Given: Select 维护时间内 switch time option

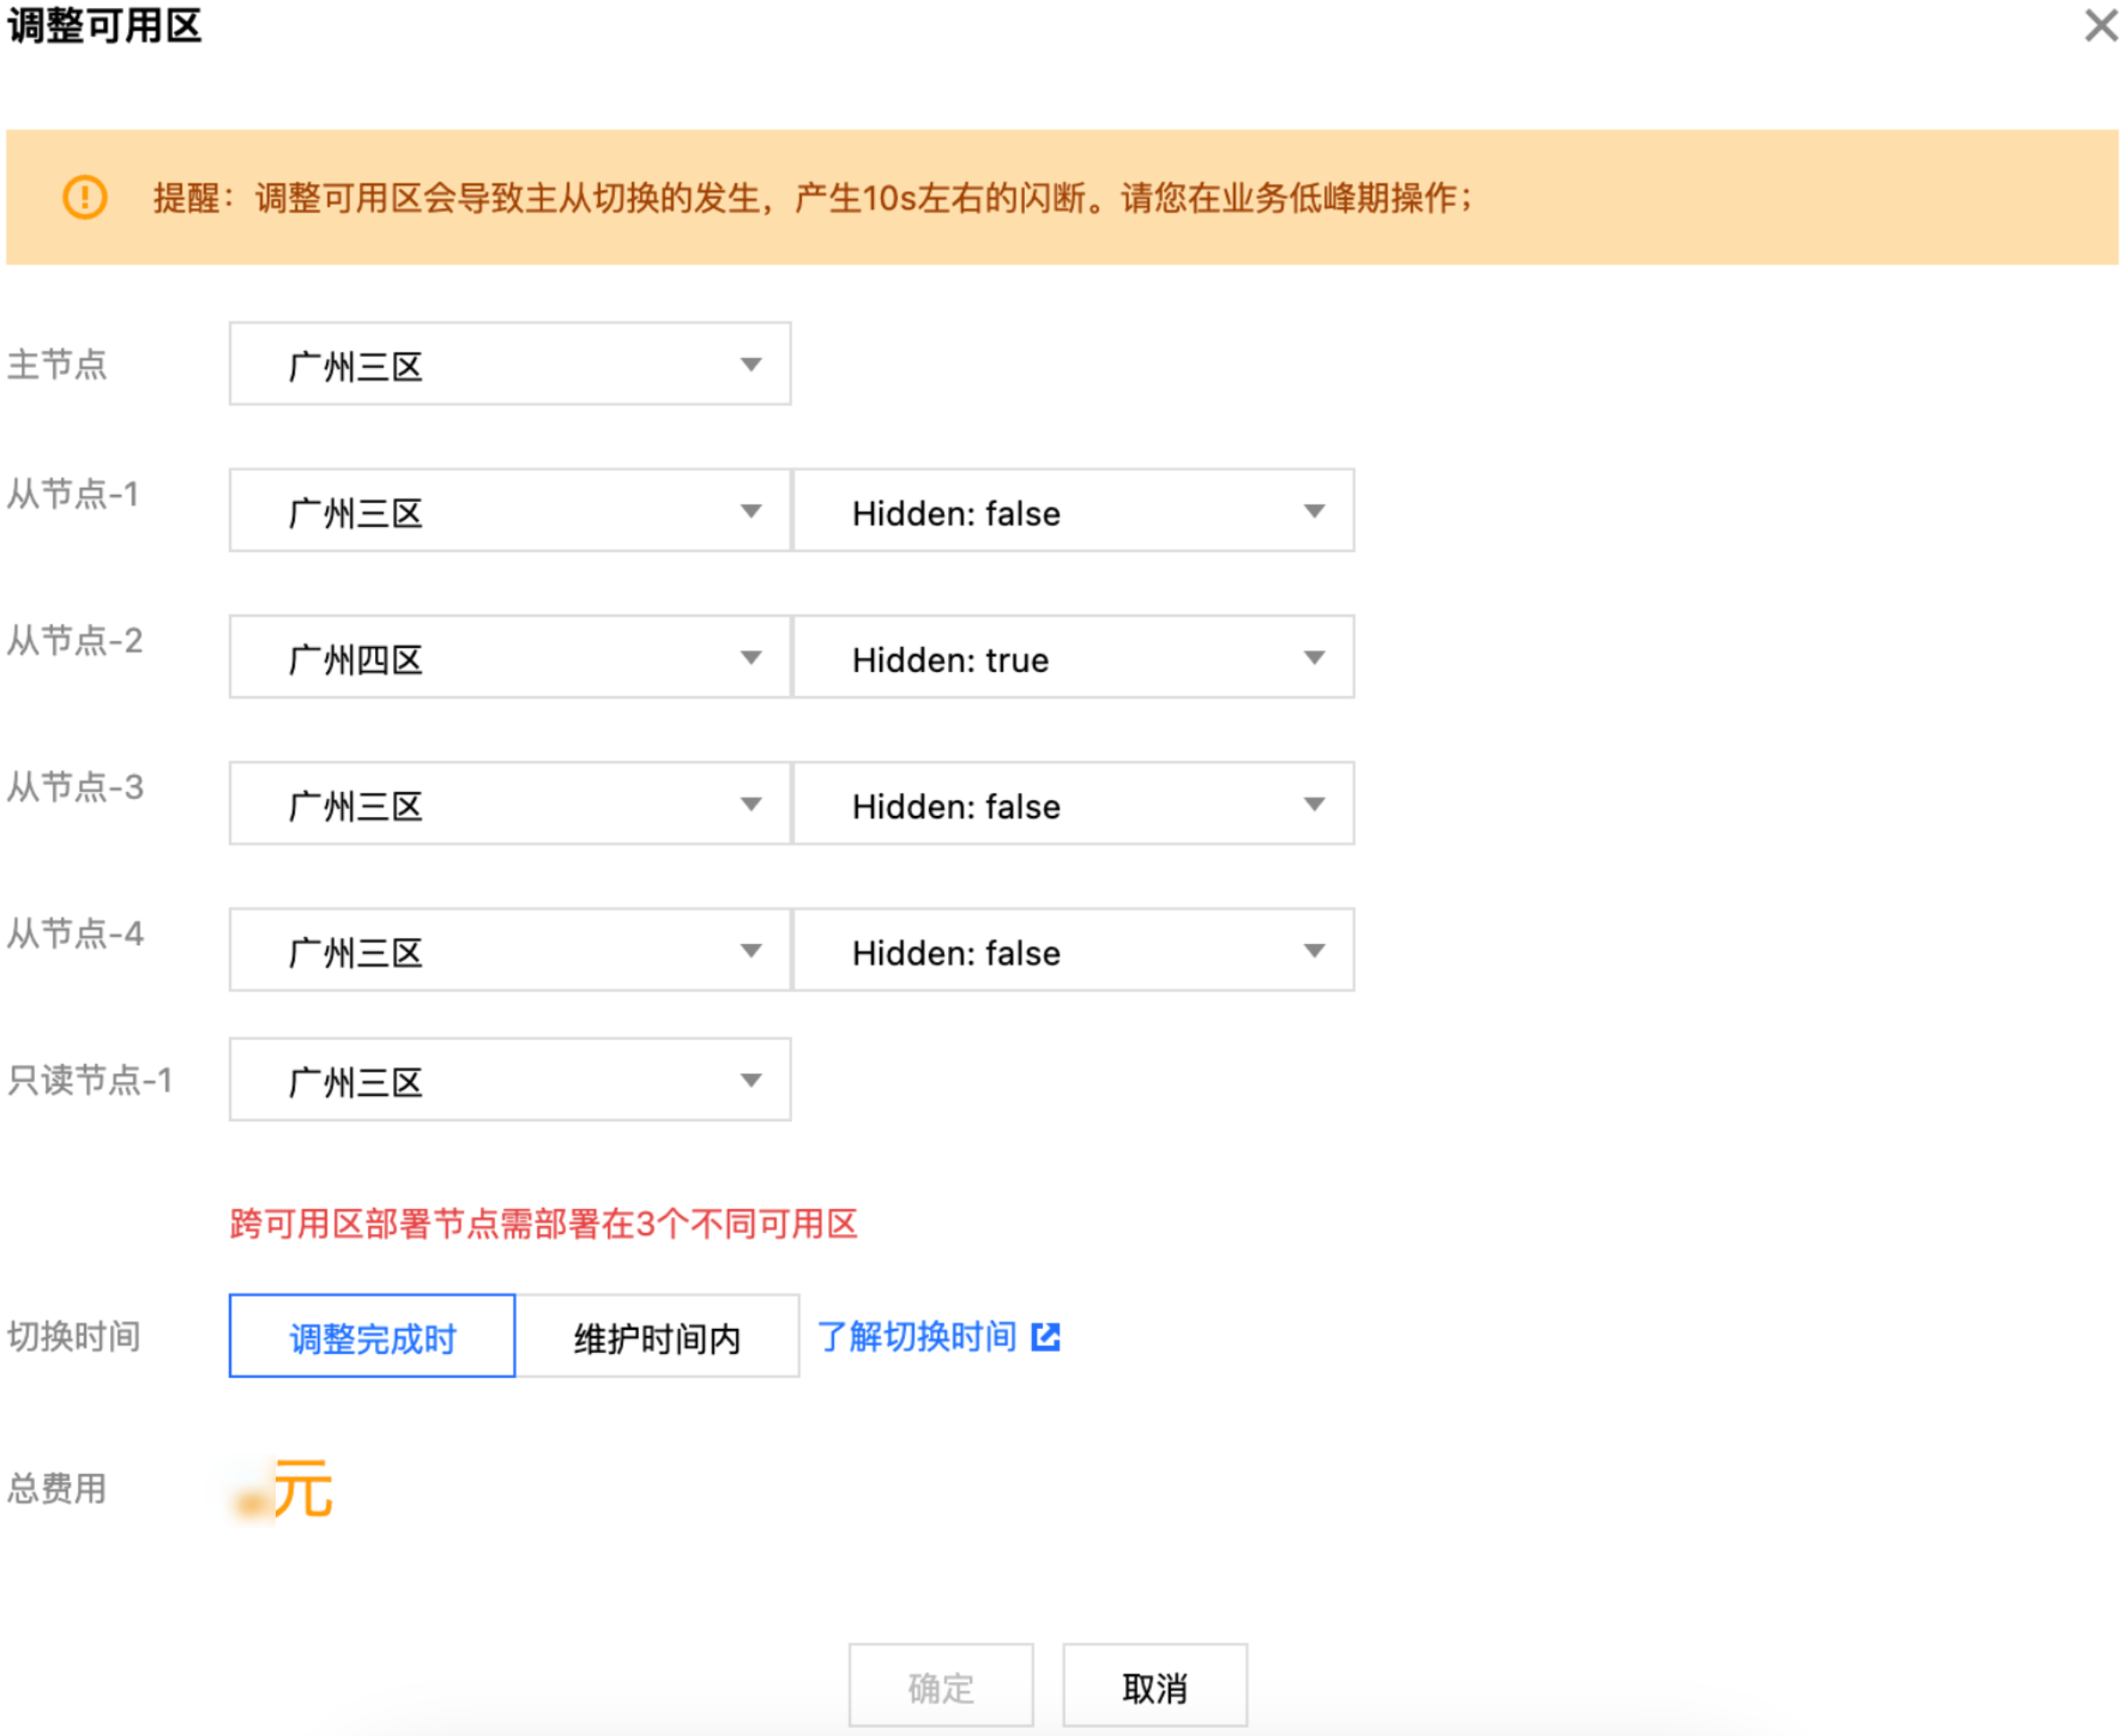Looking at the screenshot, I should (657, 1337).
